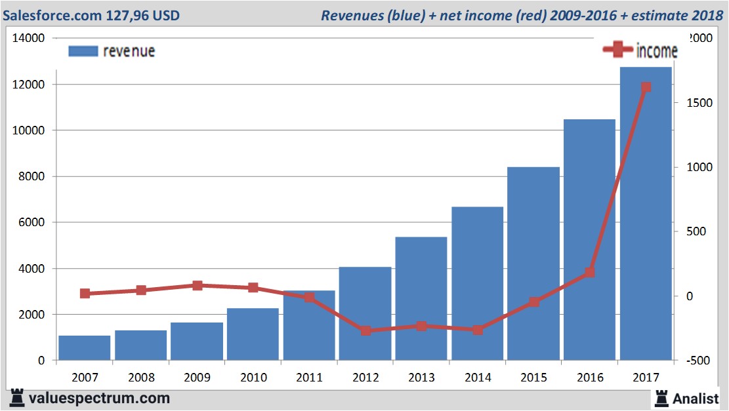Click the 14000 revenue axis label

tap(28, 38)
